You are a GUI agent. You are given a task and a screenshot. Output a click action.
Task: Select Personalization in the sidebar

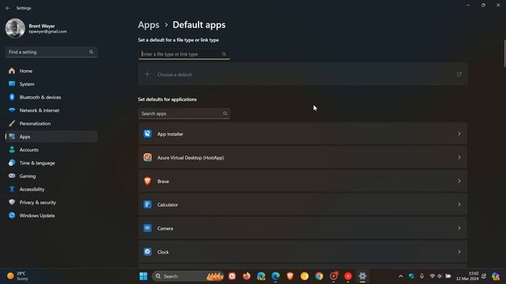click(x=51, y=124)
